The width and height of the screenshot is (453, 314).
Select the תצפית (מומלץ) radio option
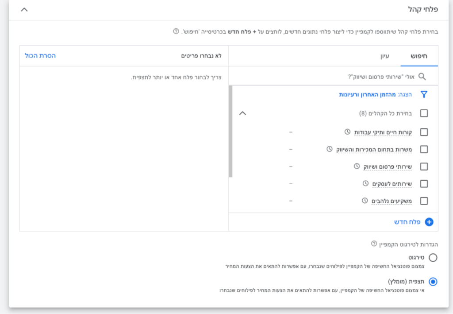point(433,282)
